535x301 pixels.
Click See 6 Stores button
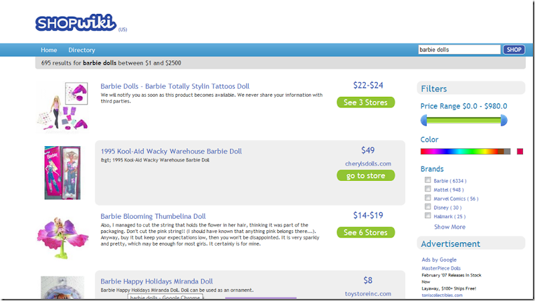[366, 232]
